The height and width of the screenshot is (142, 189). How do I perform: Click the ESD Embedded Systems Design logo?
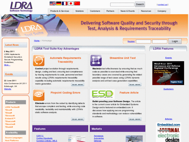[102, 94]
